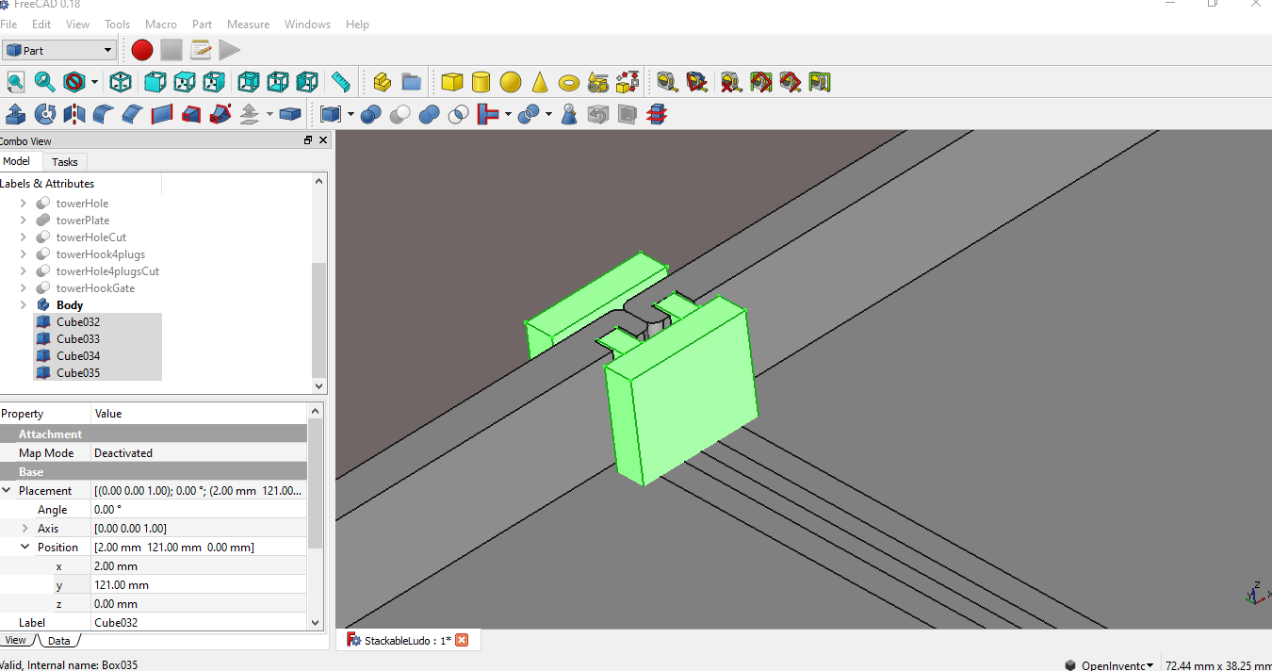The height and width of the screenshot is (671, 1272).
Task: Insert a torus solid
Action: coord(568,83)
